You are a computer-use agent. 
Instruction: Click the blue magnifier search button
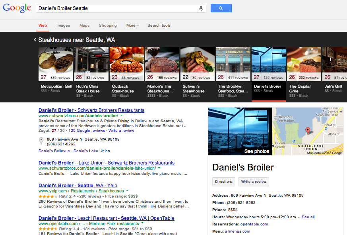[x=221, y=8]
